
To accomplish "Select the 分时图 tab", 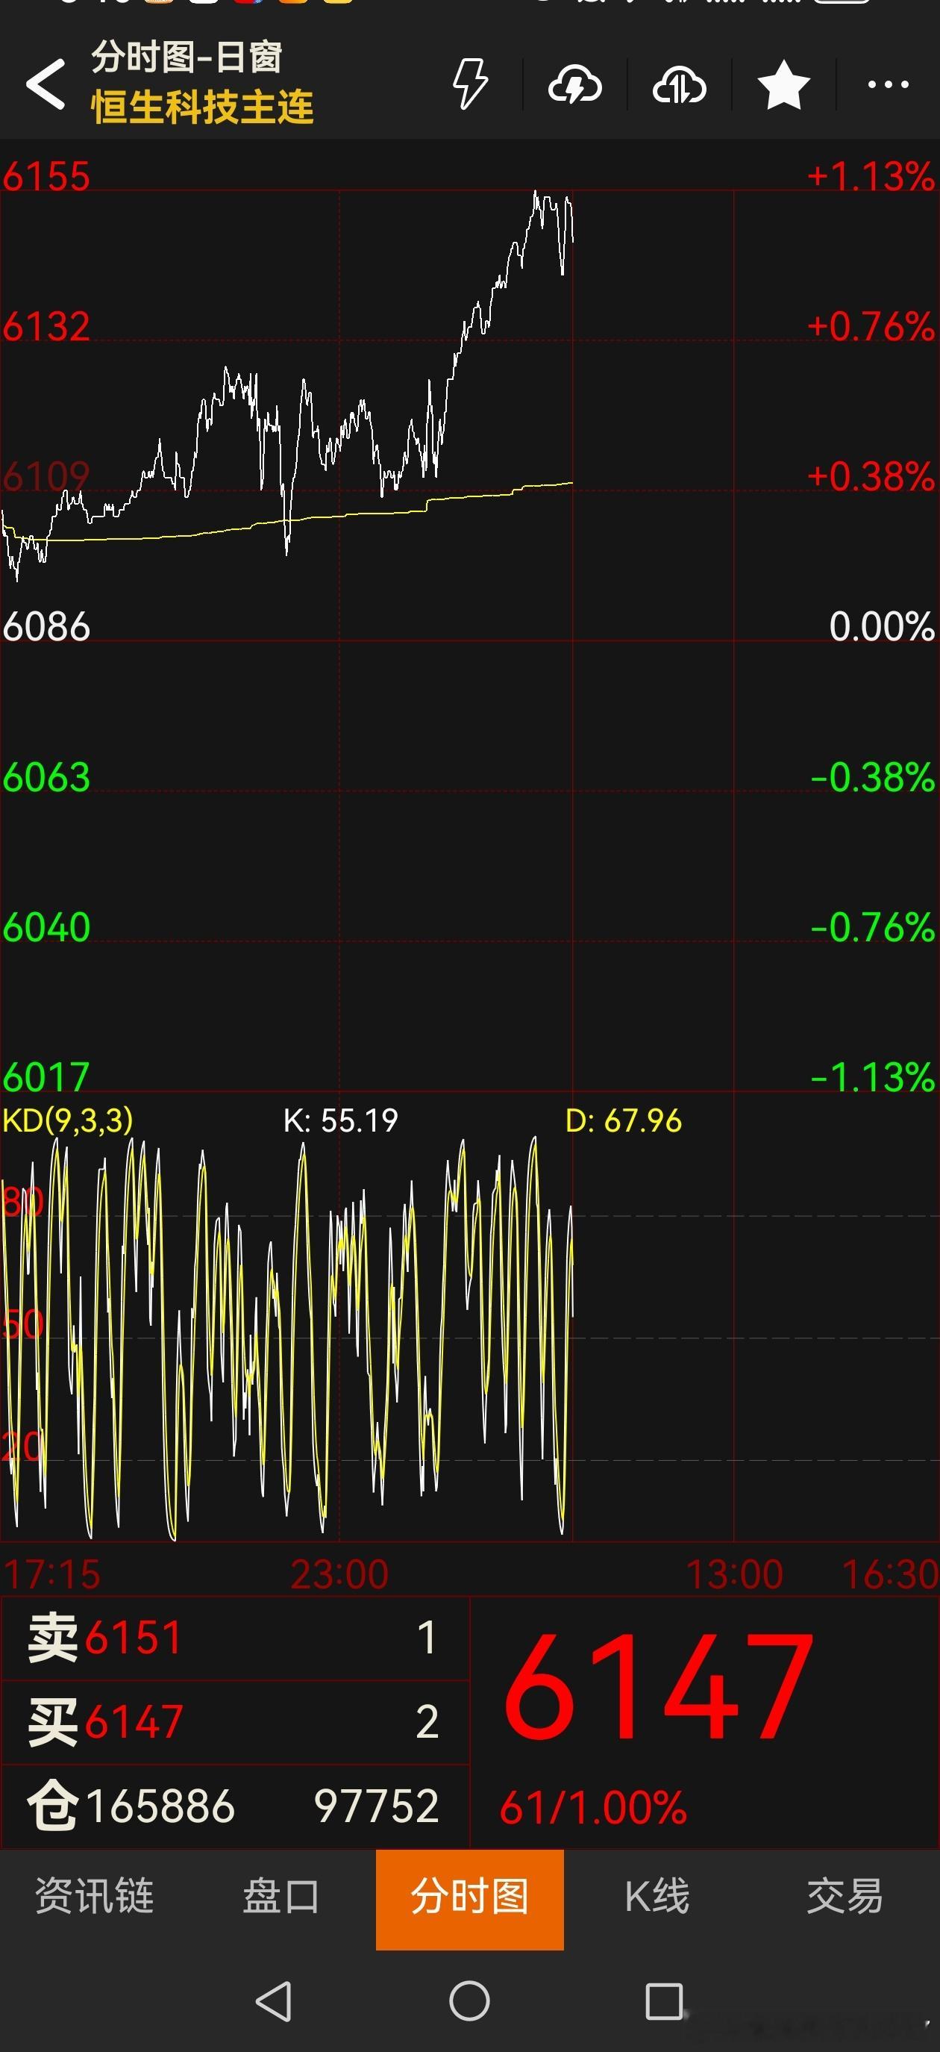I will [469, 1899].
